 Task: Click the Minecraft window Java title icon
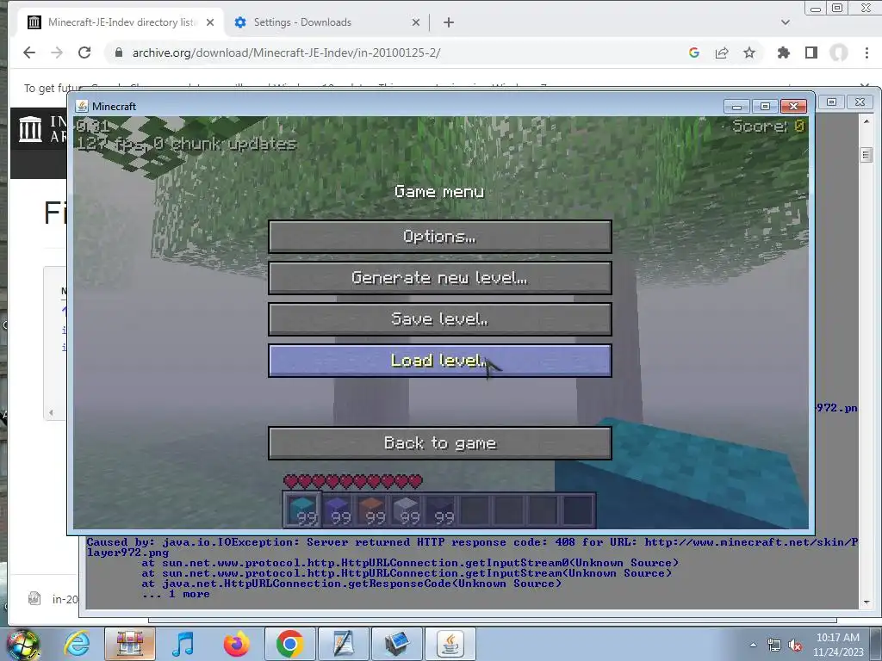82,106
